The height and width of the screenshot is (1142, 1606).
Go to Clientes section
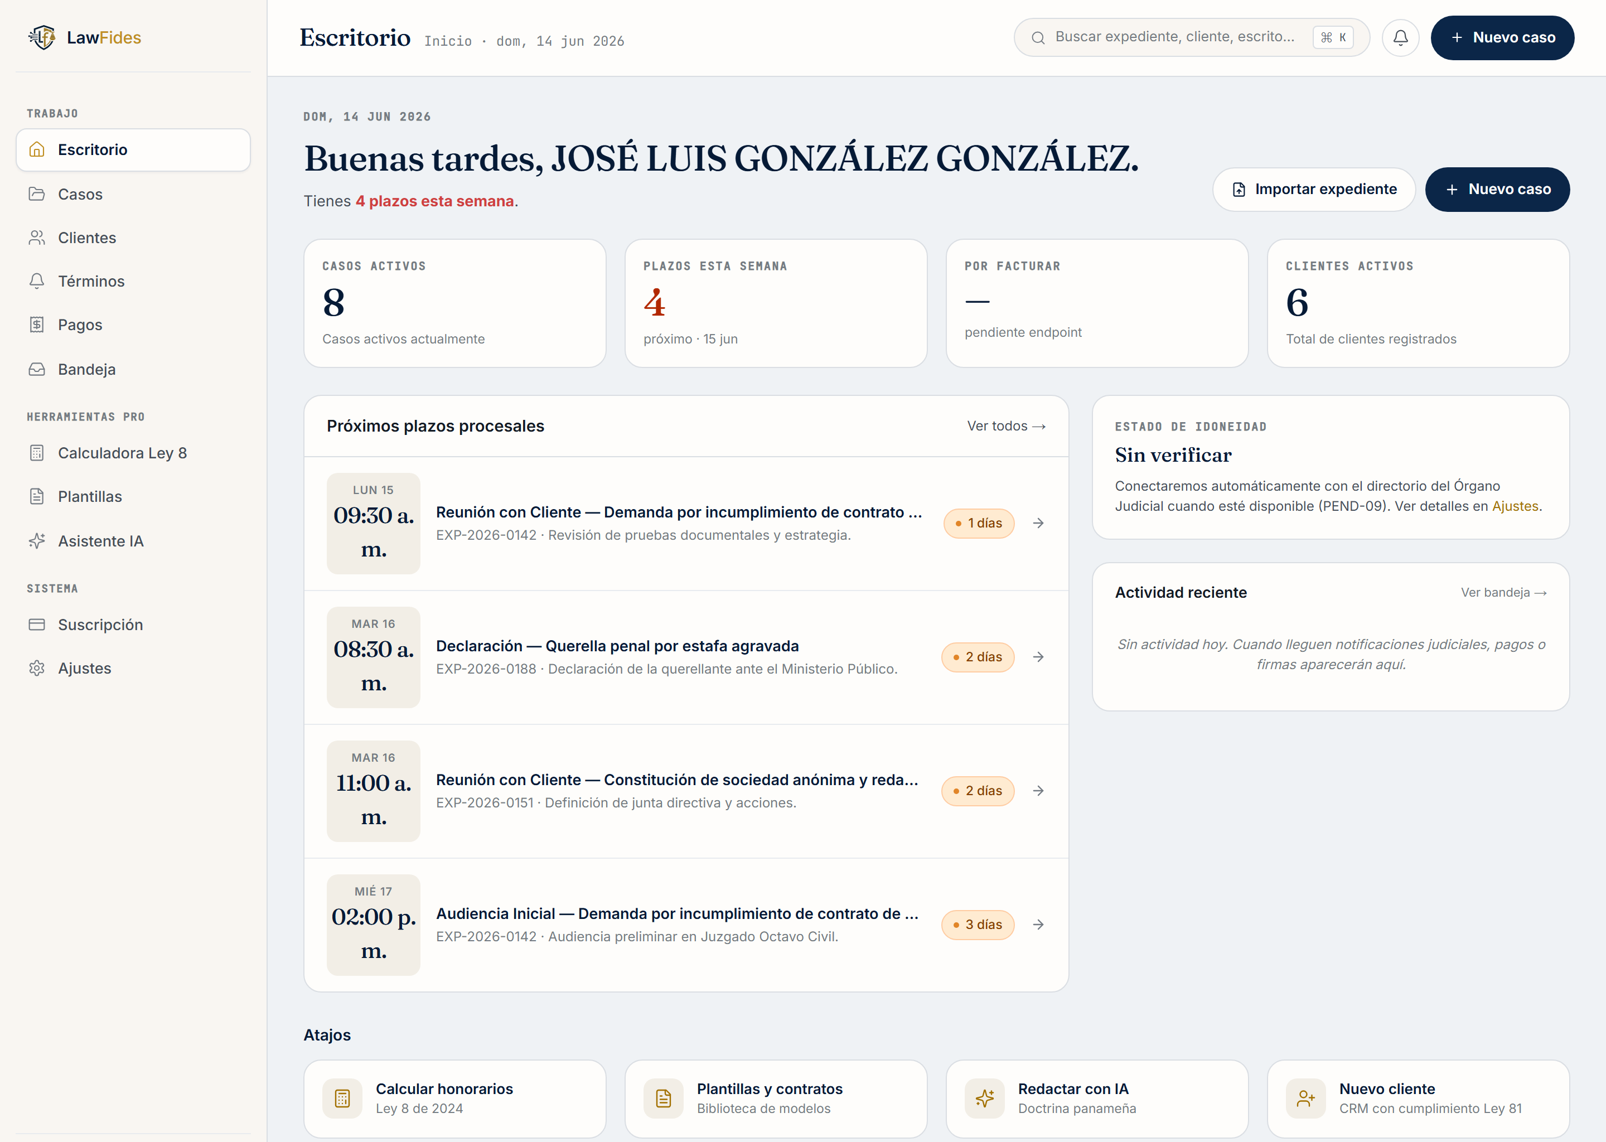(134, 238)
